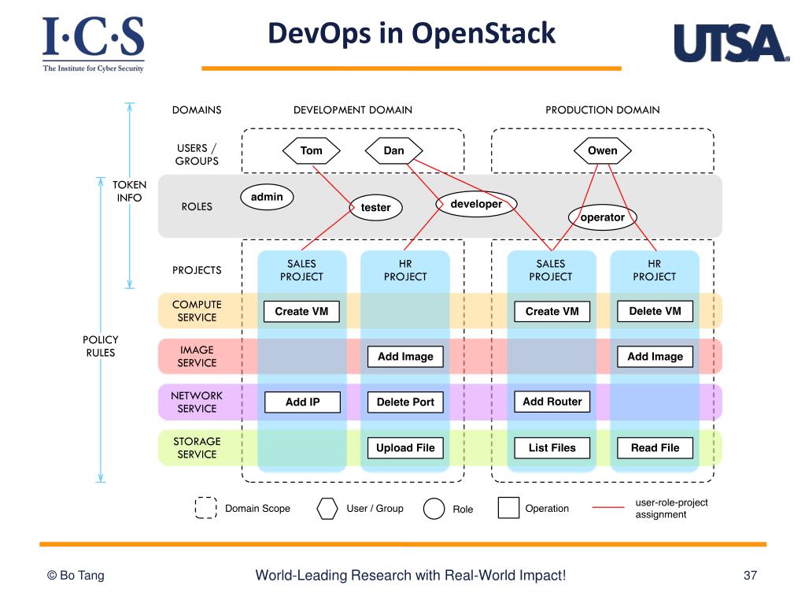Click the "TOKEN INFO" label

[129, 191]
